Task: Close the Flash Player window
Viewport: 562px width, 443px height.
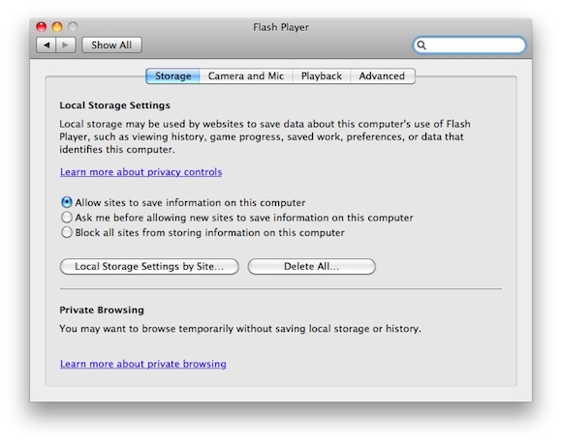Action: (42, 27)
